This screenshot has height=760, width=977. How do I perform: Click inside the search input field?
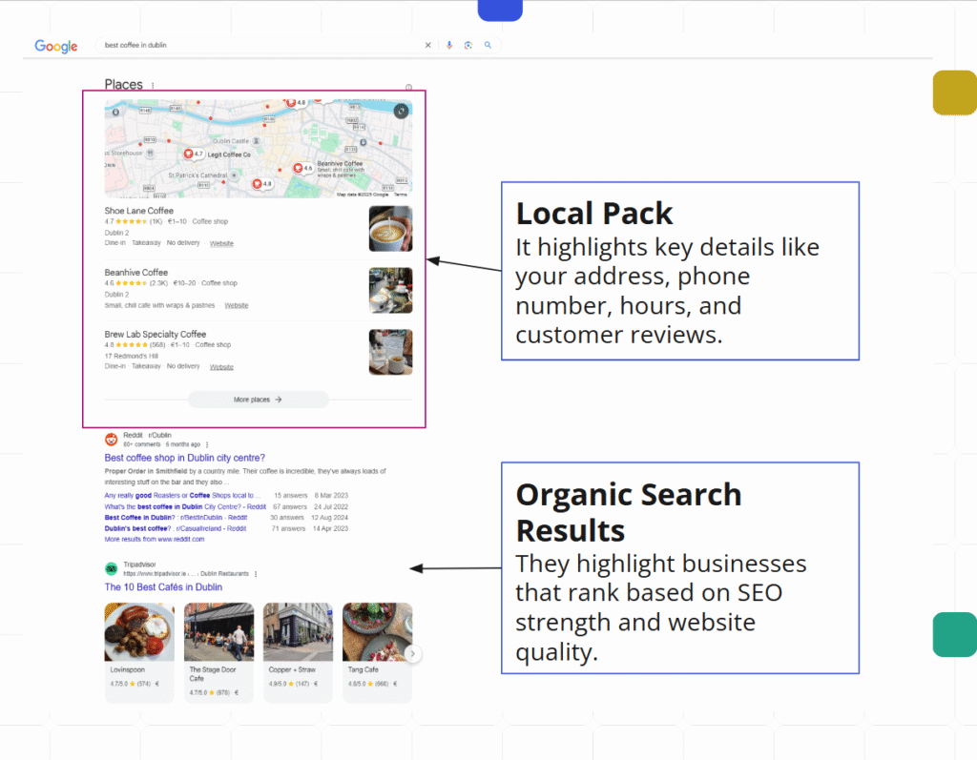[x=258, y=45]
